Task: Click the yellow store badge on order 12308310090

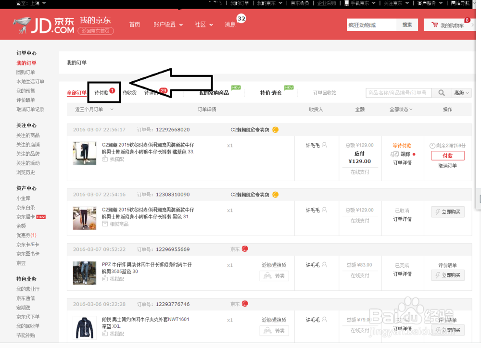Action: [x=275, y=195]
